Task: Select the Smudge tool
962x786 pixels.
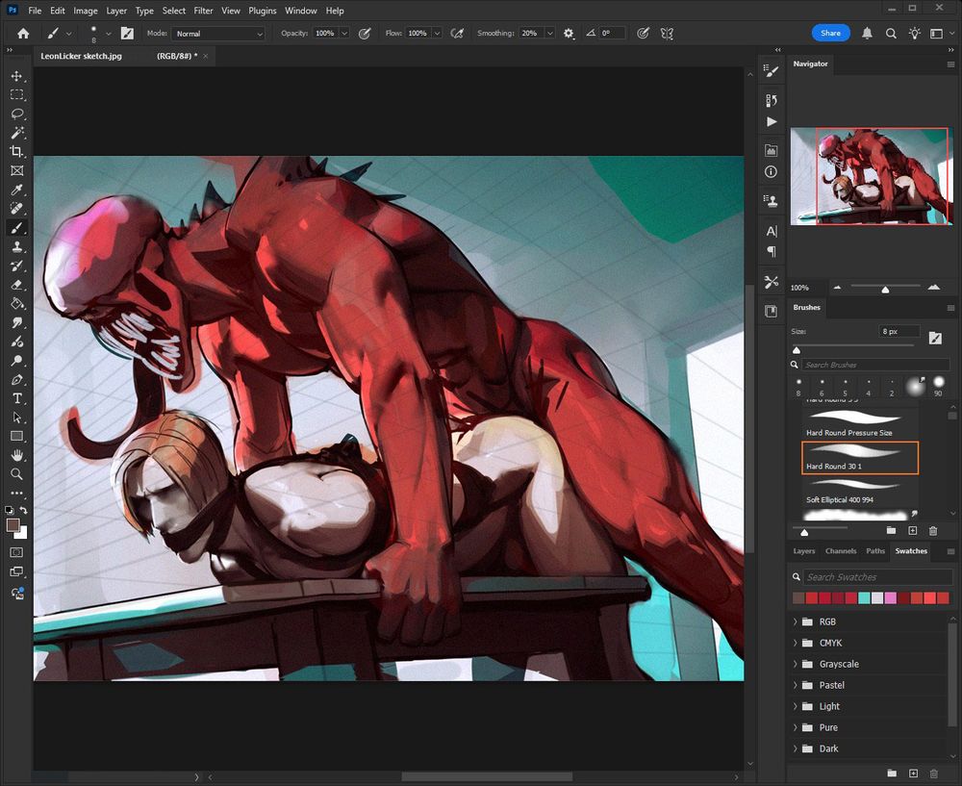Action: point(16,322)
